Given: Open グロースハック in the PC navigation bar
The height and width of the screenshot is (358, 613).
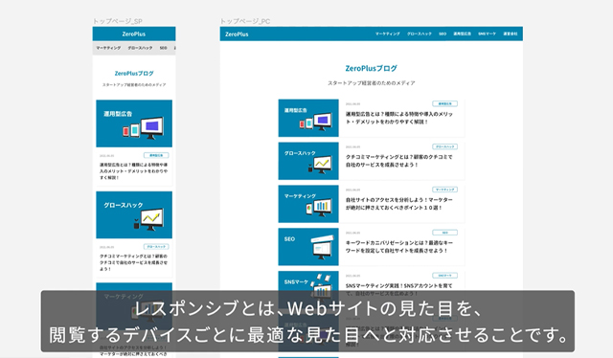Looking at the screenshot, I should tap(420, 34).
